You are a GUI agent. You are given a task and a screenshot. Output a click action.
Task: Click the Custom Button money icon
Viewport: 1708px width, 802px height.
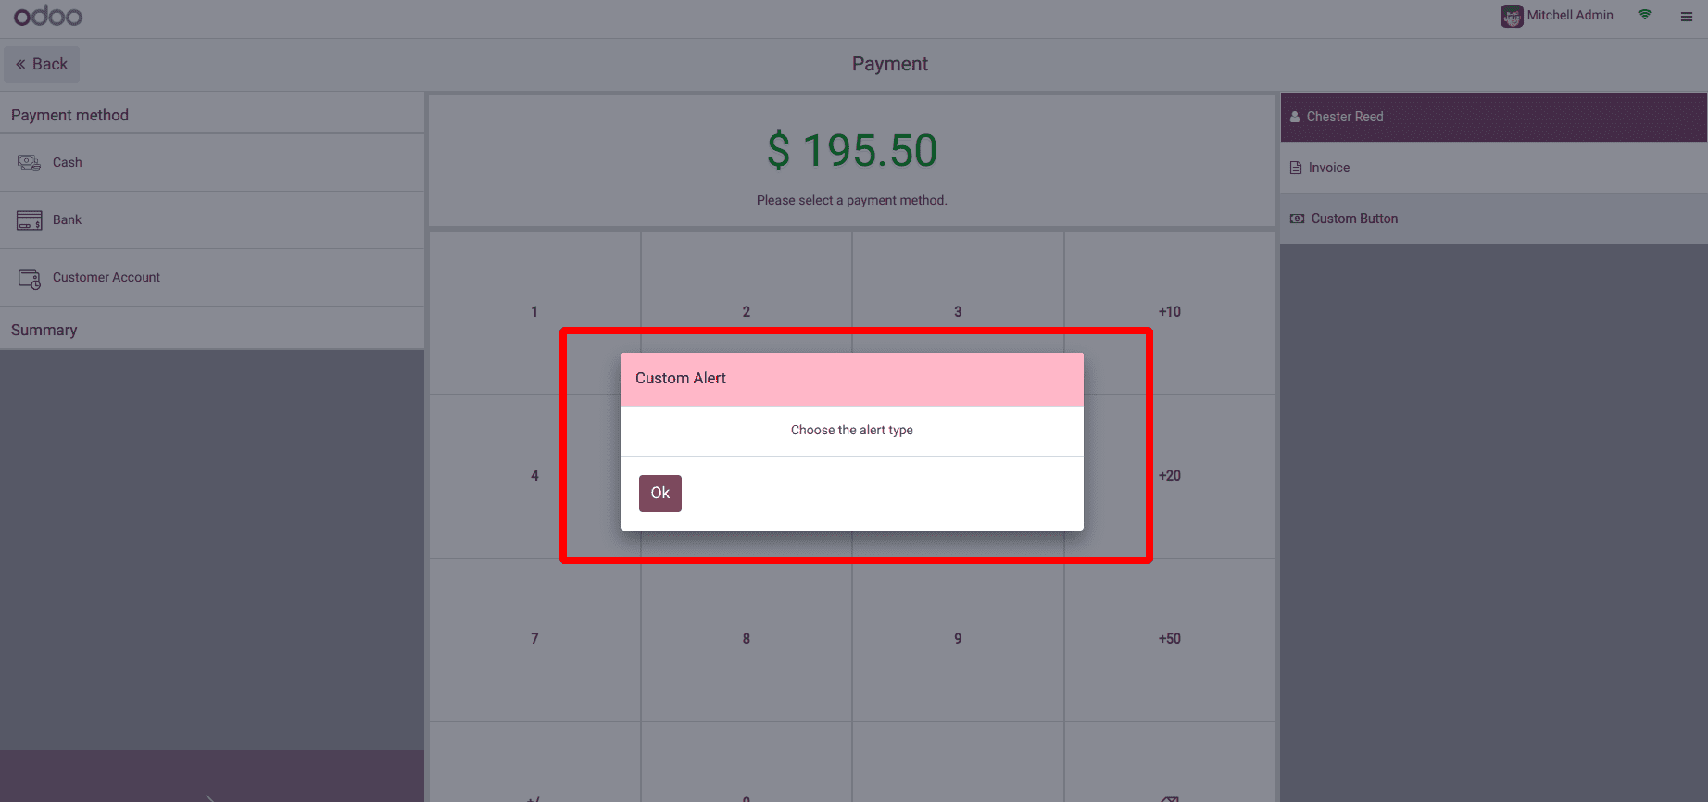coord(1297,219)
